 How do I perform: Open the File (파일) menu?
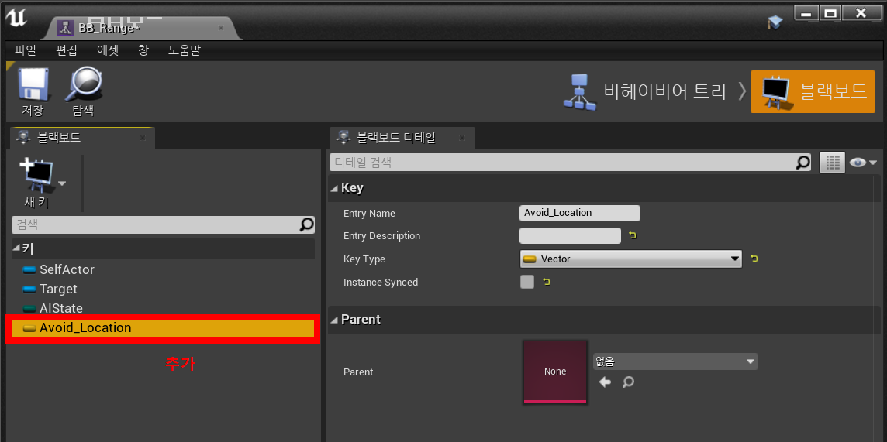coord(26,50)
